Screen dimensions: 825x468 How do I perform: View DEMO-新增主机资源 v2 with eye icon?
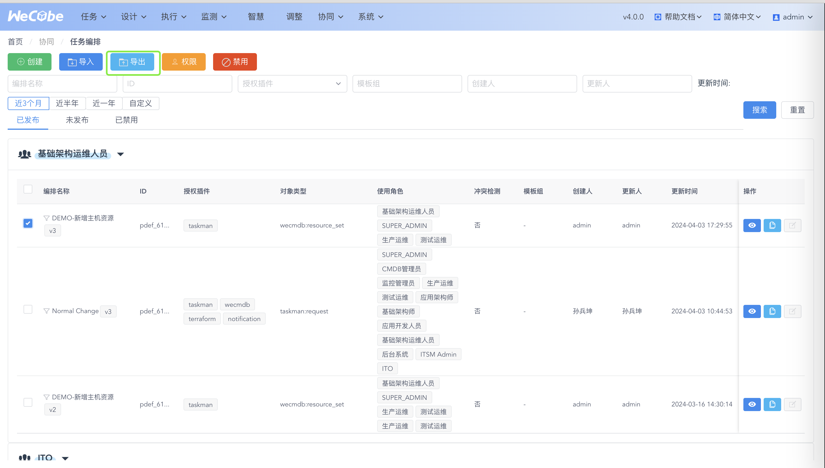point(752,404)
